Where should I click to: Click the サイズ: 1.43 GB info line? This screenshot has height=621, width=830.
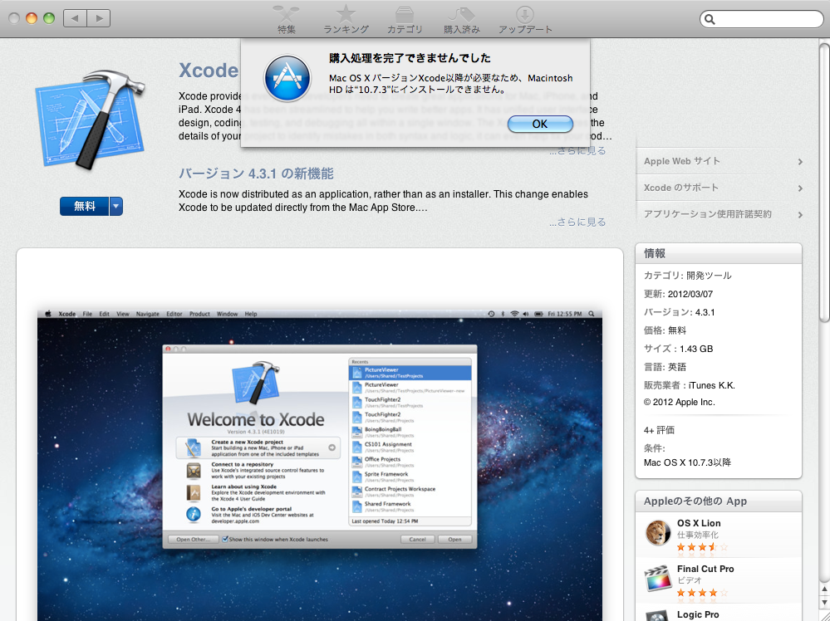point(678,349)
